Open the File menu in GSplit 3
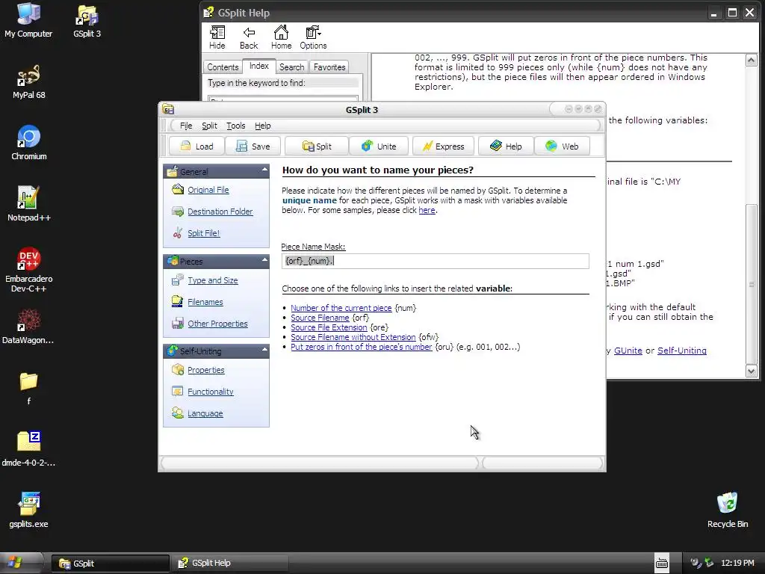Viewport: 765px width, 574px height. 186,126
